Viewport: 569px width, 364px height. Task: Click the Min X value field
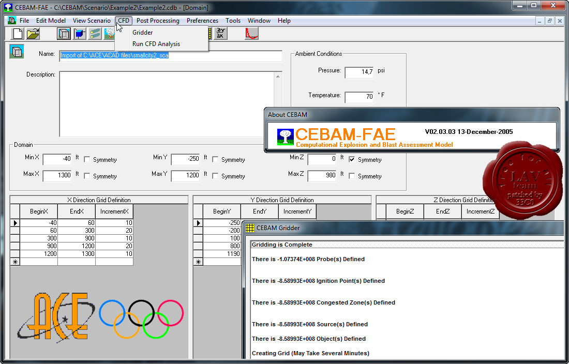point(57,159)
